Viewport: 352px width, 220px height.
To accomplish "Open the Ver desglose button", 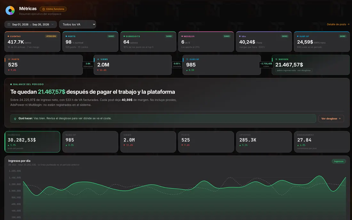I will (x=331, y=118).
